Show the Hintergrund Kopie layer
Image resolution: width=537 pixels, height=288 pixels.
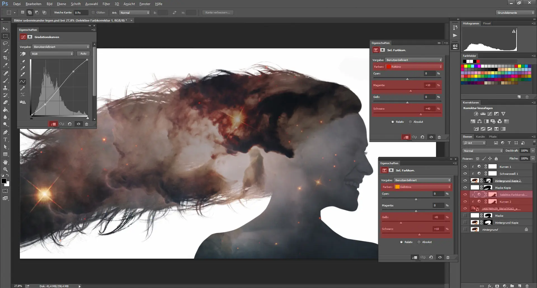pyautogui.click(x=465, y=222)
